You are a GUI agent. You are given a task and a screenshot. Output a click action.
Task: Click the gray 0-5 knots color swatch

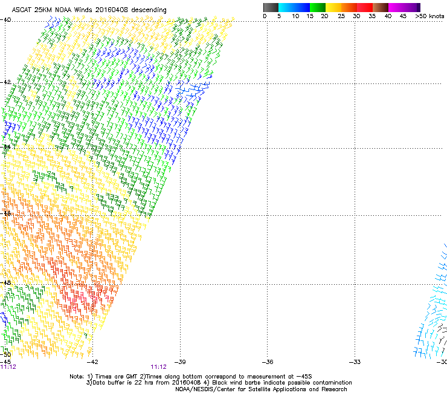point(271,8)
